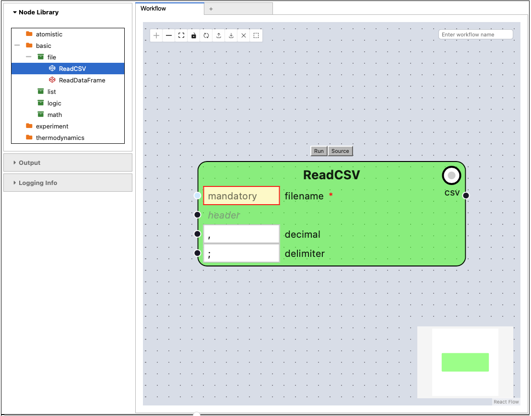The image size is (531, 416).
Task: Select the atomistic tree item
Action: tap(68, 34)
